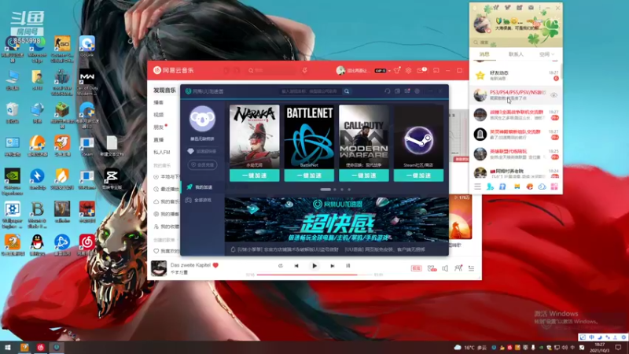629x354 pixels.
Task: Click the VIP badge next to the username
Action: [x=380, y=71]
